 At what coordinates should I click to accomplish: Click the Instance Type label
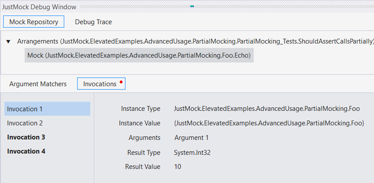point(141,109)
